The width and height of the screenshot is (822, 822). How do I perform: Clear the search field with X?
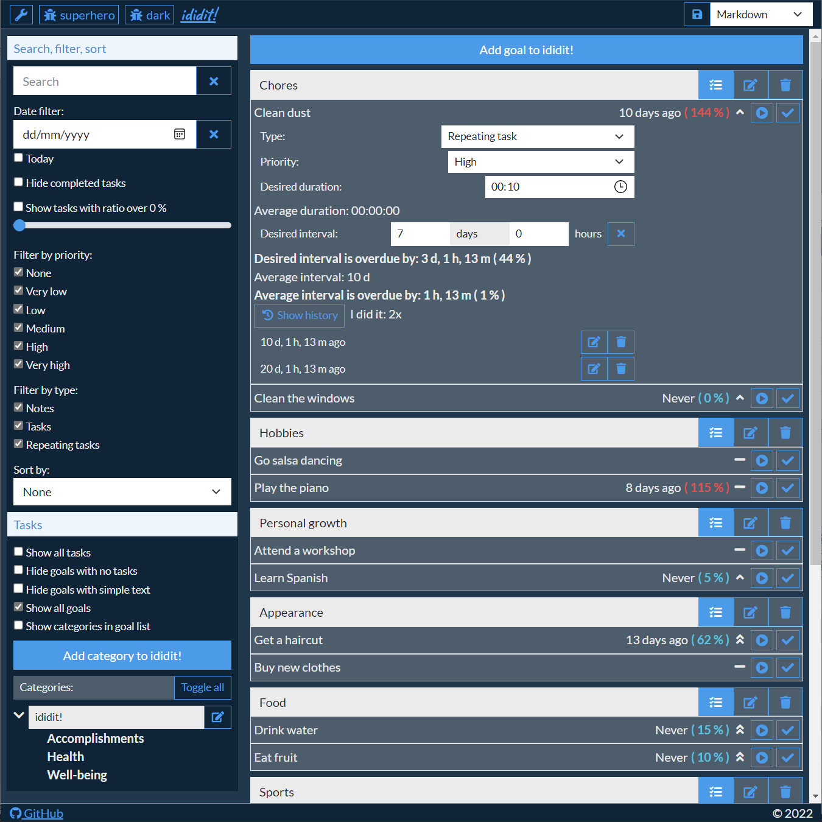[214, 81]
